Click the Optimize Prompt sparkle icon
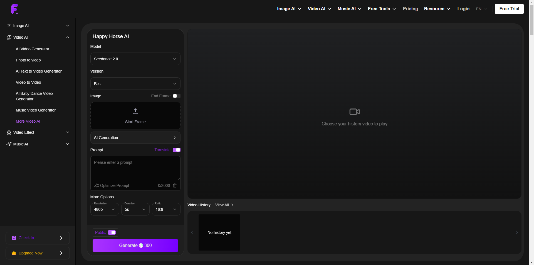 (97, 185)
